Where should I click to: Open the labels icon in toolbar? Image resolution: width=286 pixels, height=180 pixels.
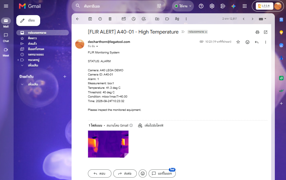coord(167,19)
